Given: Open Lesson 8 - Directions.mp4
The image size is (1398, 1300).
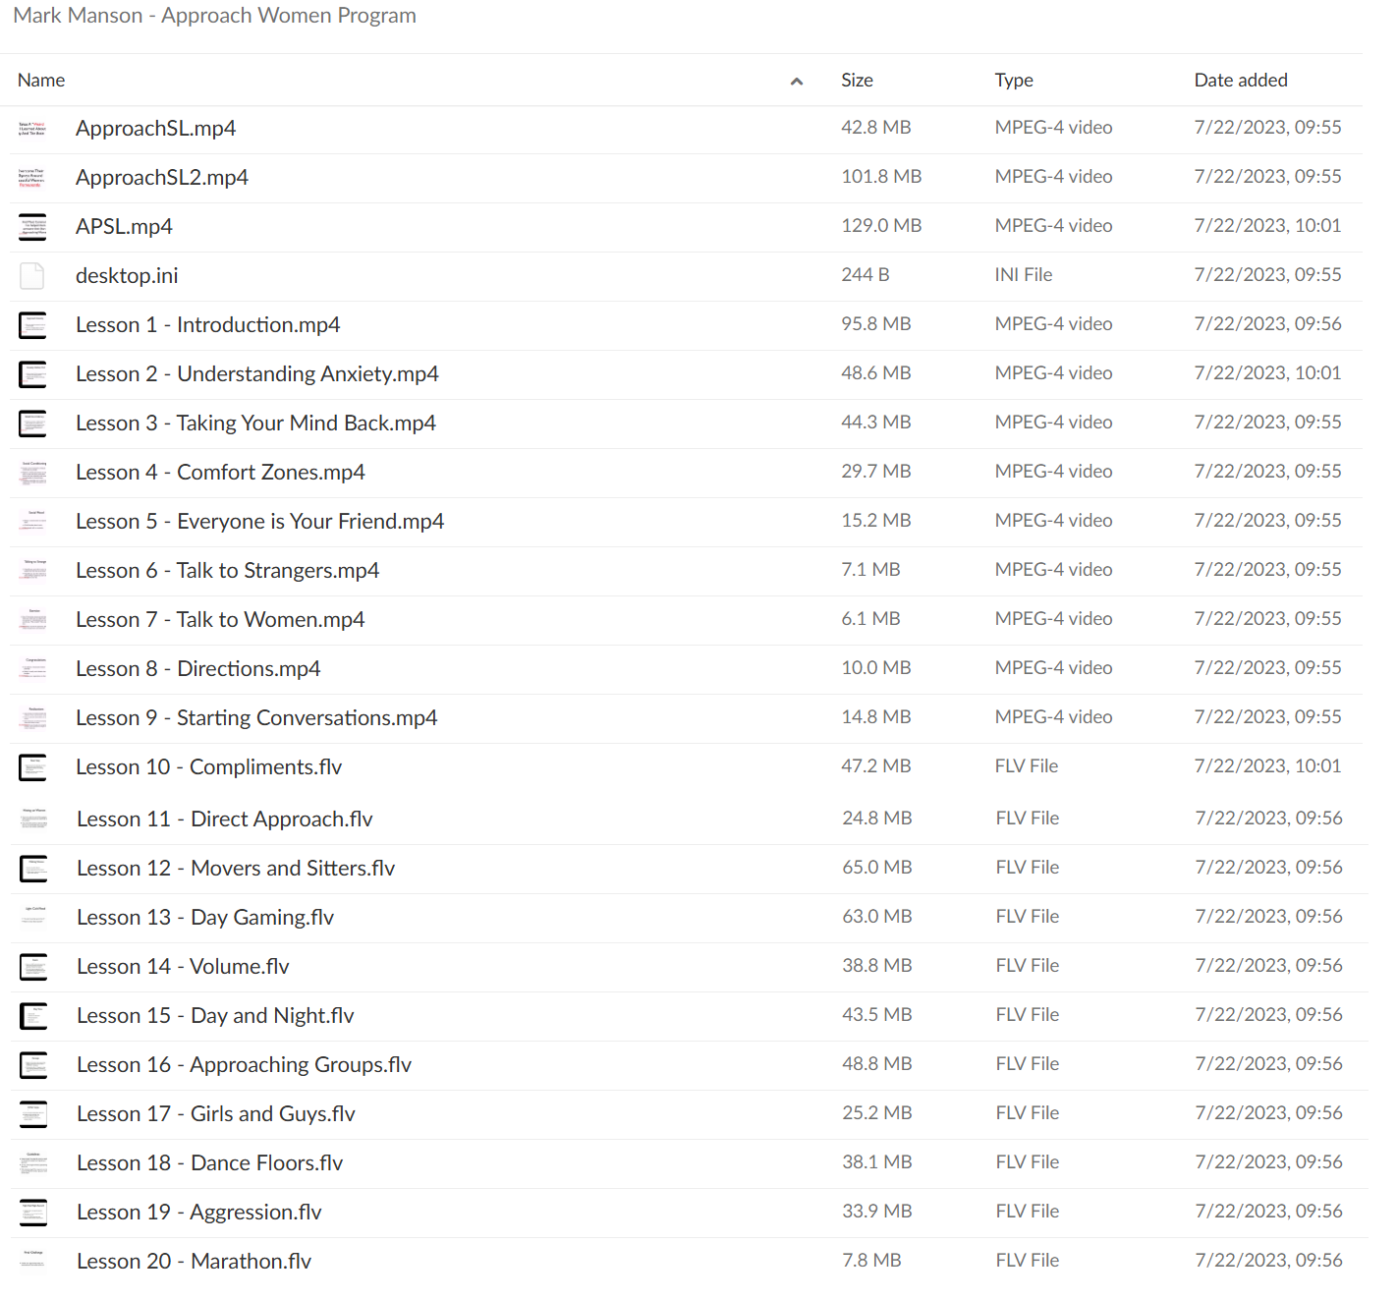Looking at the screenshot, I should coord(198,669).
